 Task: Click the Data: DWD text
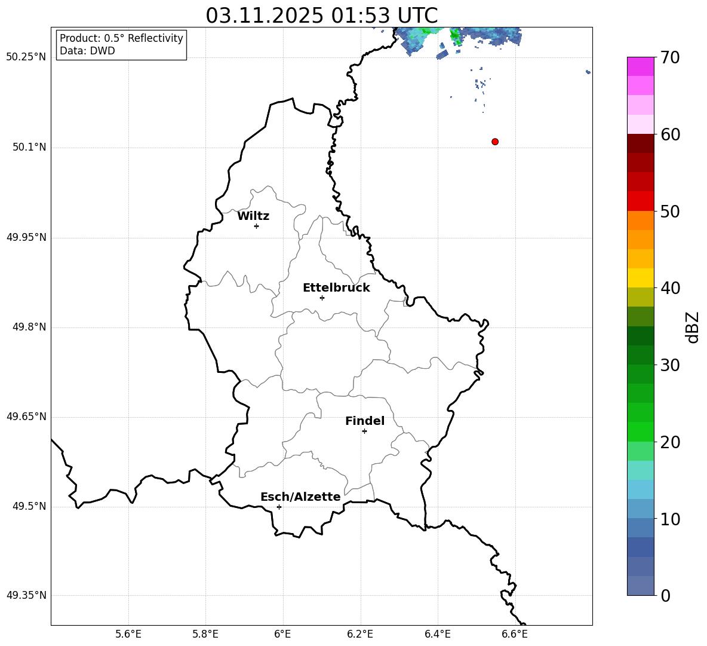pos(87,51)
